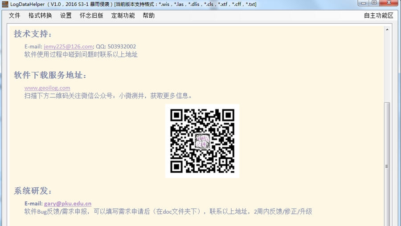The width and height of the screenshot is (401, 226).
Task: Click the 技术支持 heading
Action: (33, 34)
